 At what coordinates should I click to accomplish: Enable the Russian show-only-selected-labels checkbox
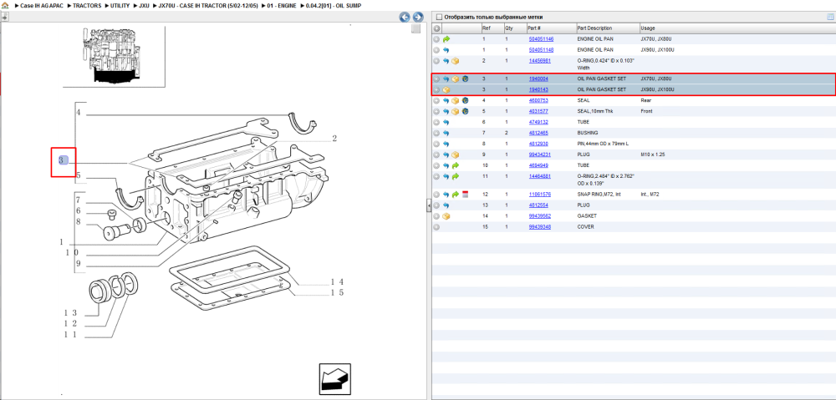point(440,17)
